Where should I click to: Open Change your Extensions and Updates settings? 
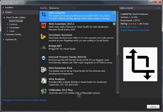coord(24,100)
